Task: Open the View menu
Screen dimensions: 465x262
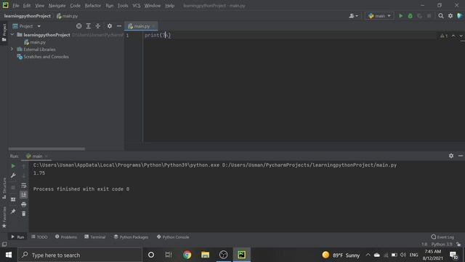Action: click(x=39, y=6)
